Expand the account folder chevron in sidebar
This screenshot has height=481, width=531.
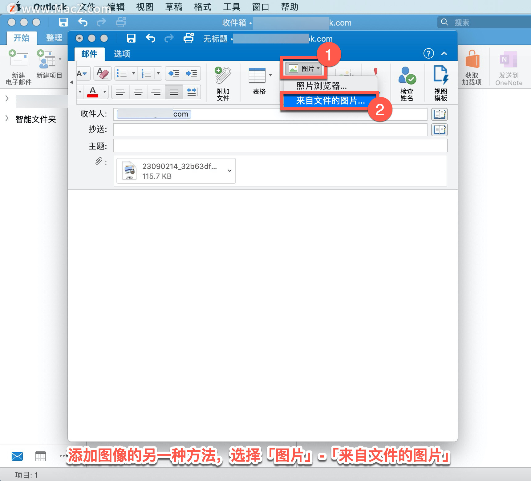click(7, 99)
